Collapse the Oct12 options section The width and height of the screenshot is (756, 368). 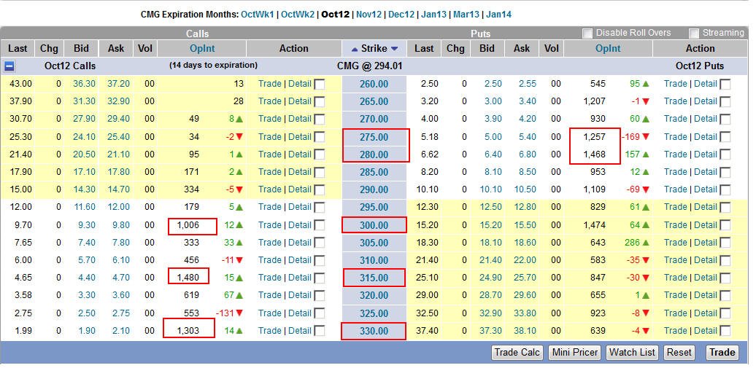[9, 66]
